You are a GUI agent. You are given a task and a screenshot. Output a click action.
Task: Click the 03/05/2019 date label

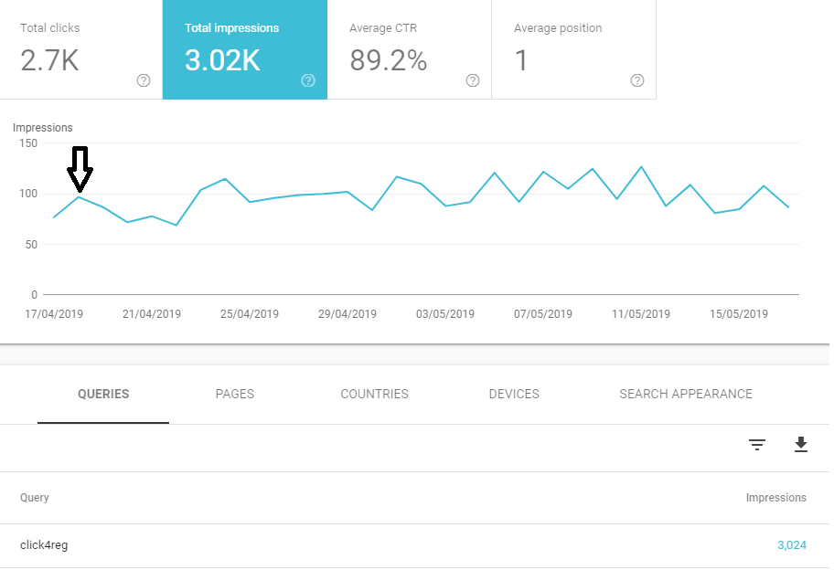[x=445, y=314]
